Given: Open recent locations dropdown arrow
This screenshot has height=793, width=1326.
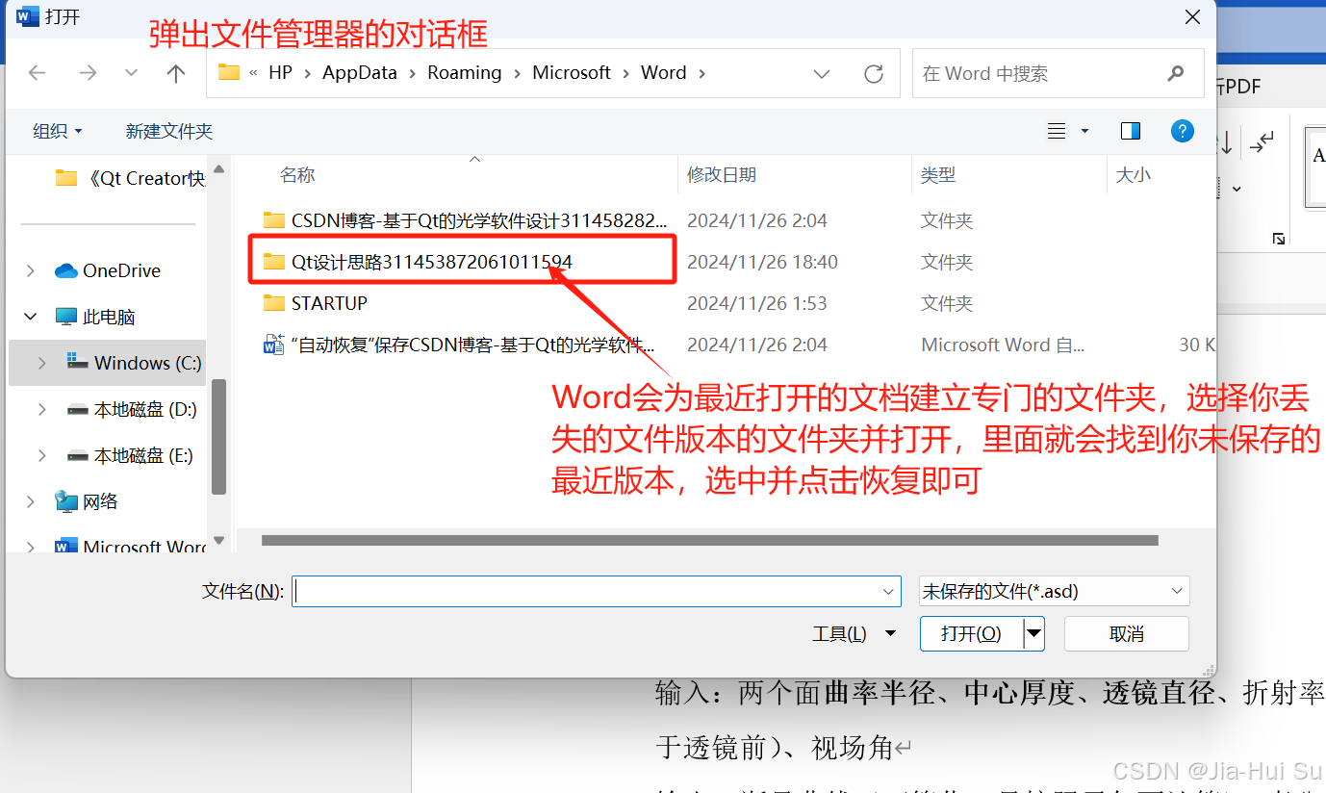Looking at the screenshot, I should 132,73.
